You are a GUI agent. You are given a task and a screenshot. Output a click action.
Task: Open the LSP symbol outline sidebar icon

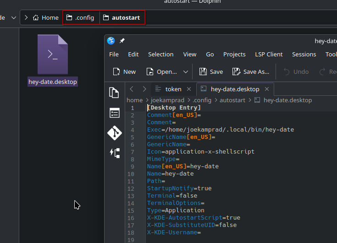coord(115,153)
